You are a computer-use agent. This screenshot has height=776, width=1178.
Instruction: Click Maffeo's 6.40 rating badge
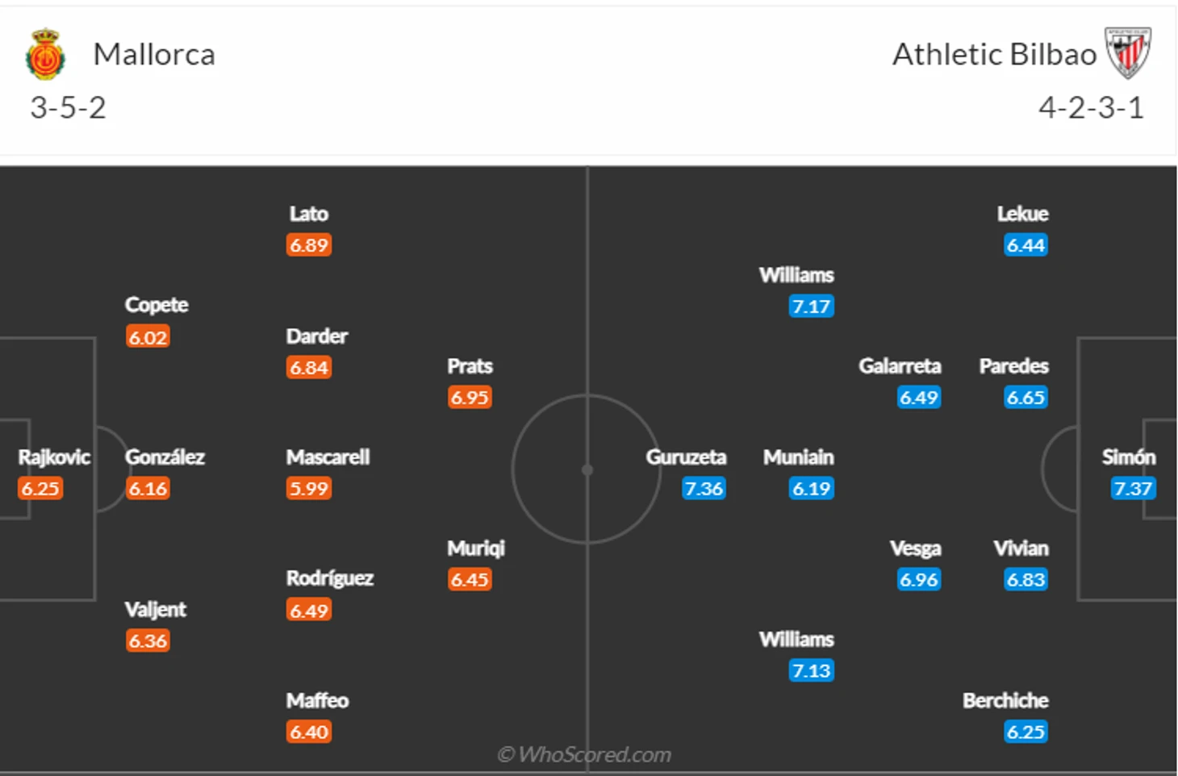tap(309, 732)
